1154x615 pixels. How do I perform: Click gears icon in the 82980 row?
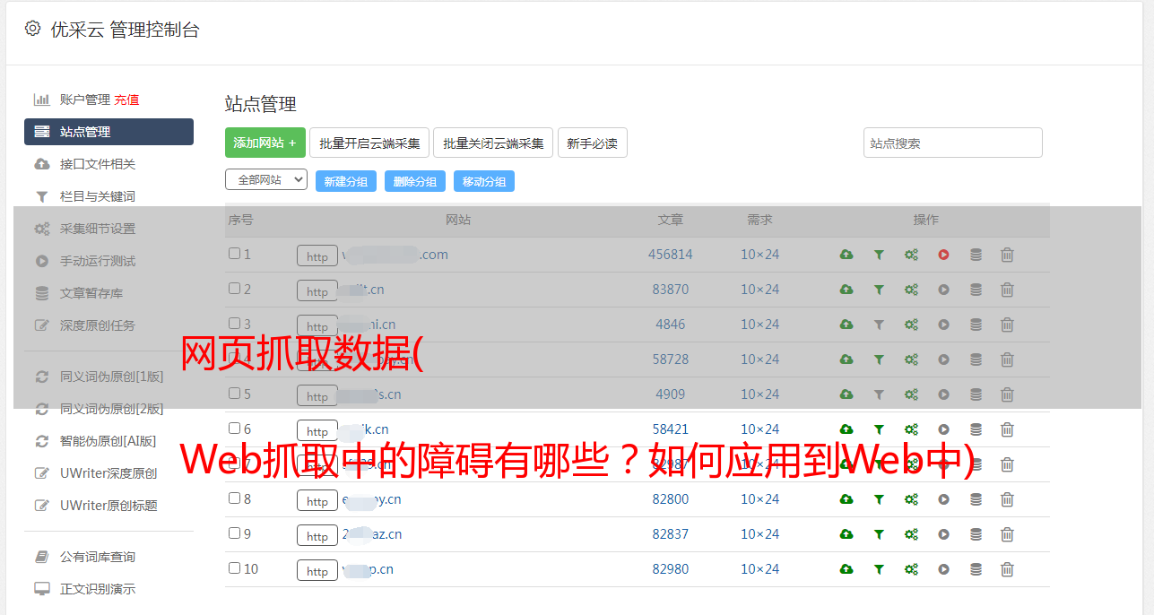pos(911,569)
